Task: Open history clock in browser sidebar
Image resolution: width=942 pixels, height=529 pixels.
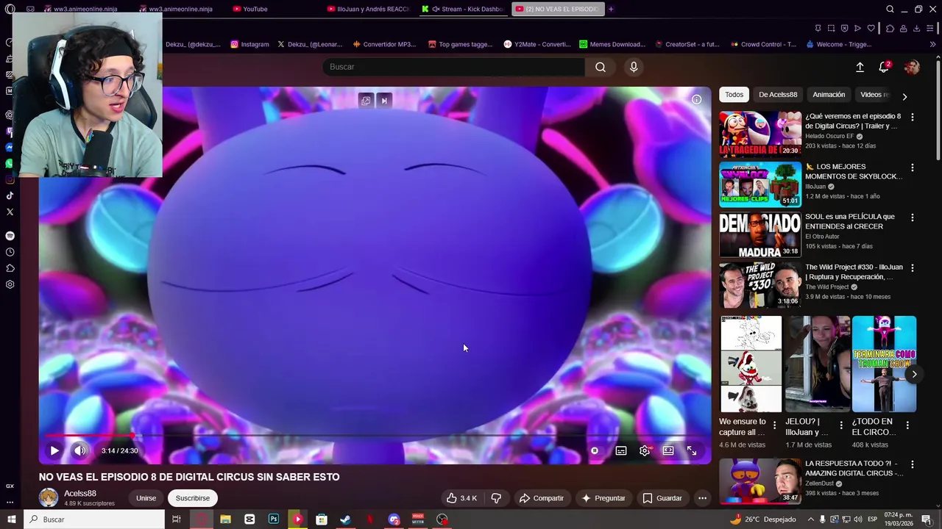Action: pyautogui.click(x=10, y=252)
